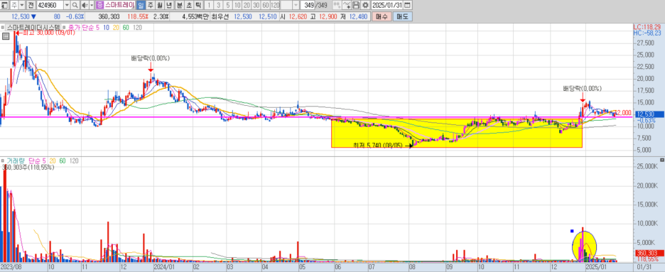Click the grid table icon under chart title
The image size is (665, 272).
(6, 36)
